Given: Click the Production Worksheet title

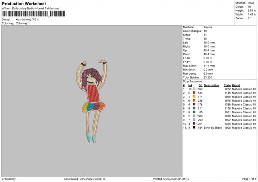Looking at the screenshot, I should tap(24, 3).
